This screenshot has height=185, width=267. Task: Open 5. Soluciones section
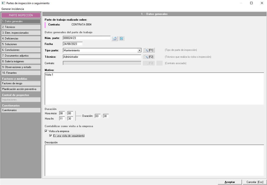coord(21,44)
